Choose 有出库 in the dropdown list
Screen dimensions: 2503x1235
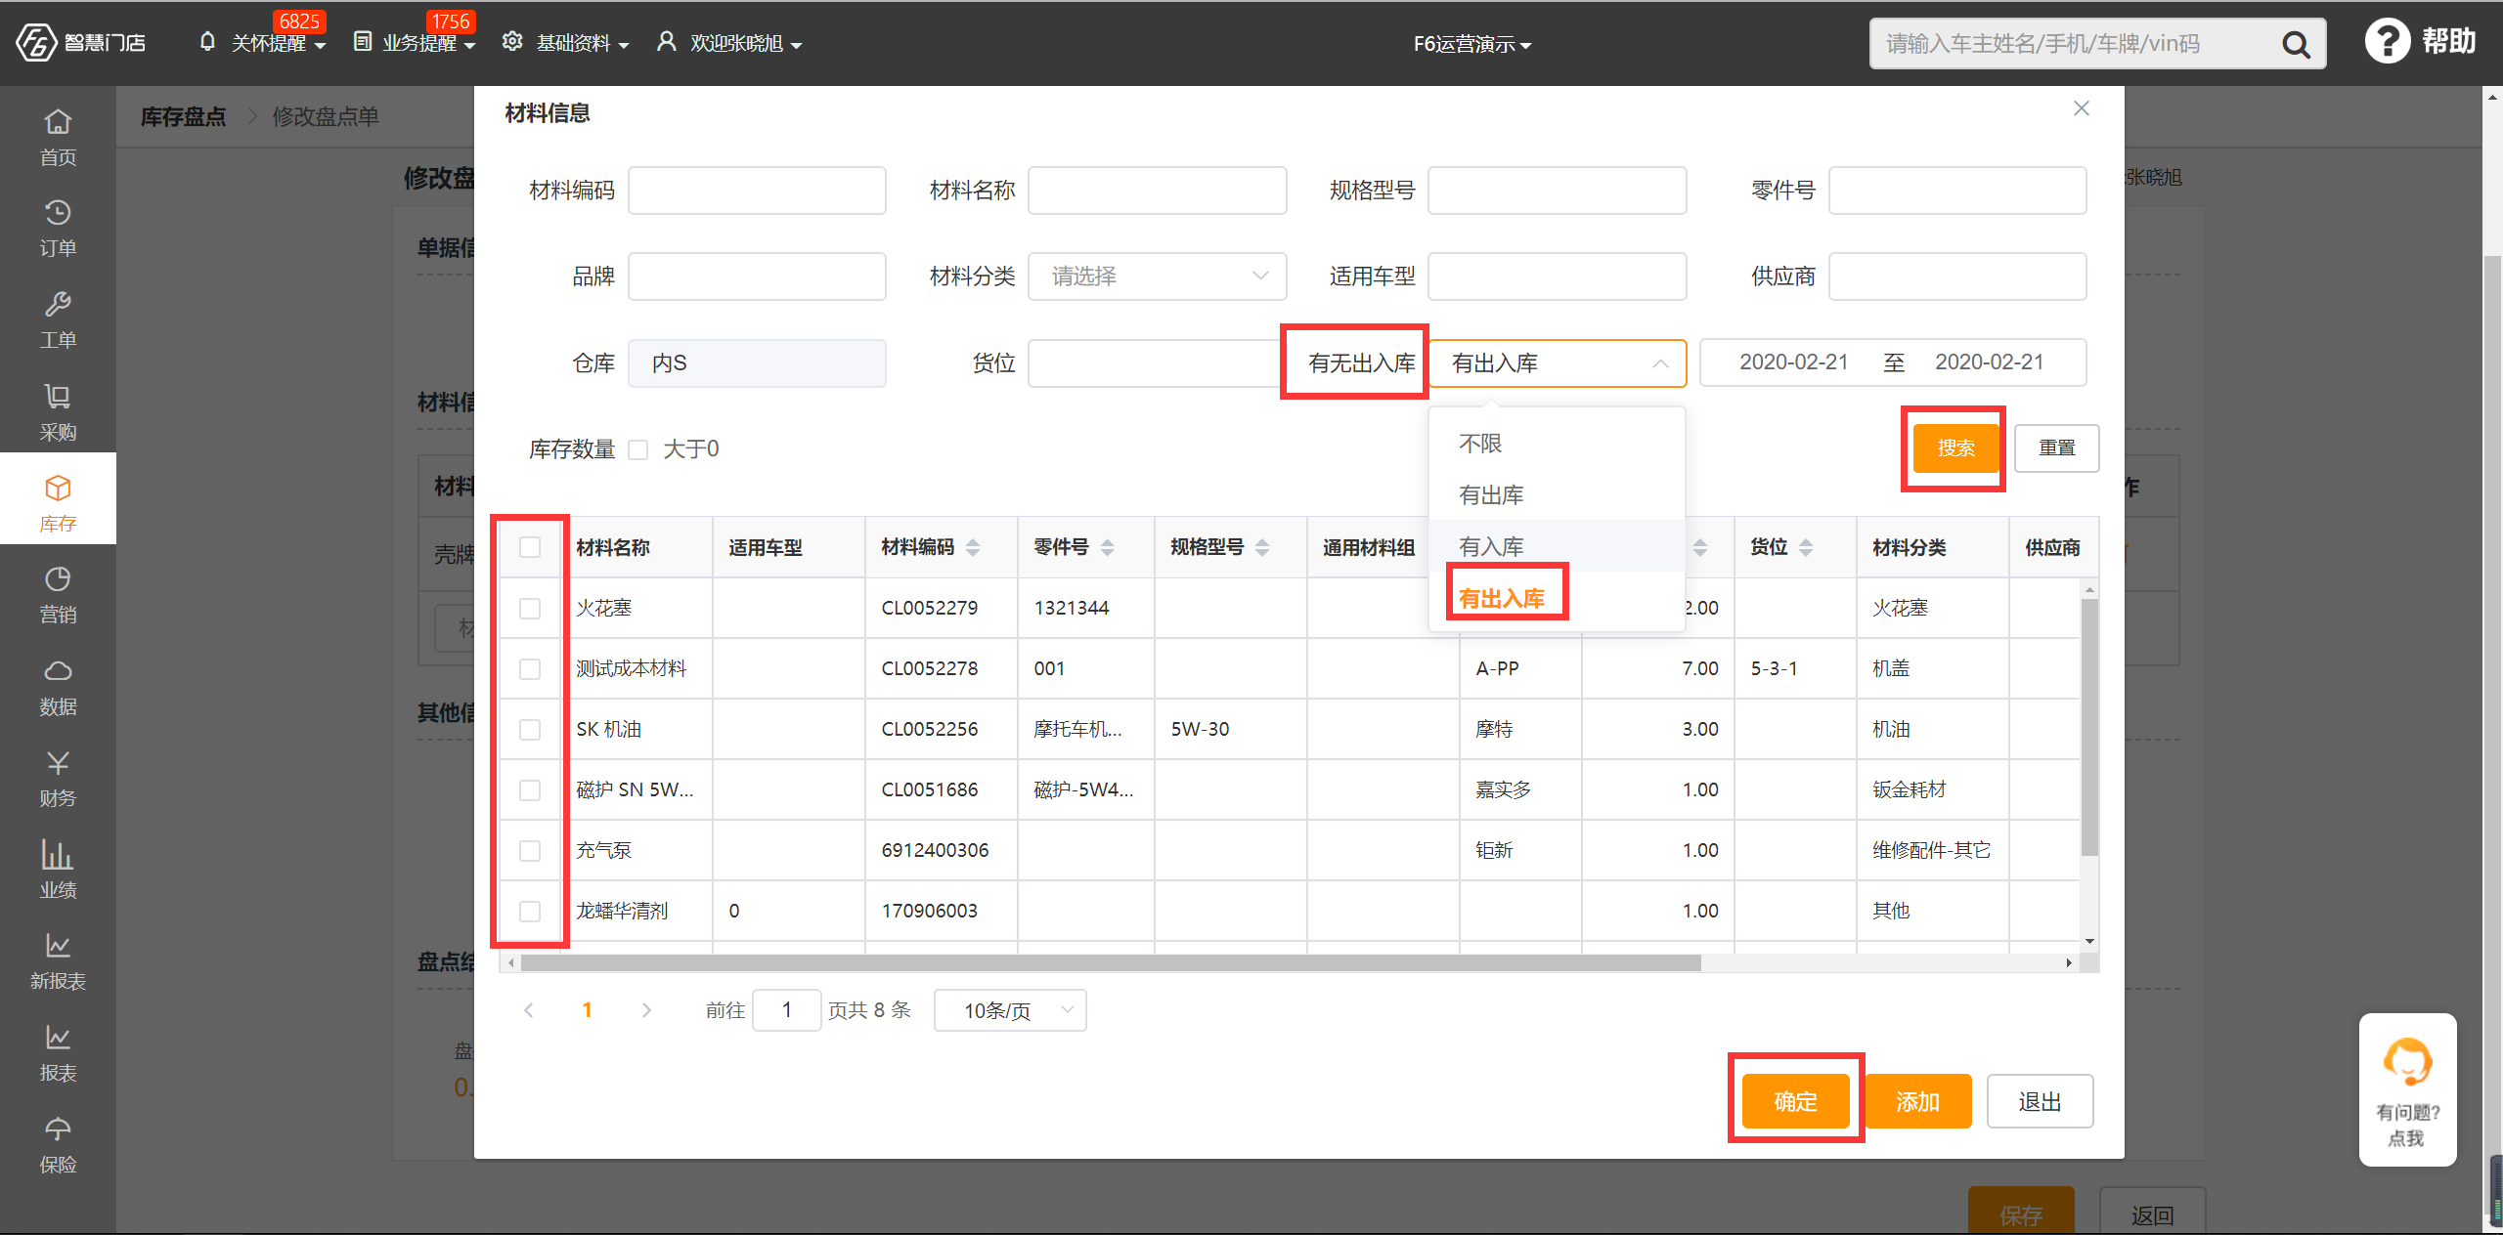click(x=1557, y=495)
